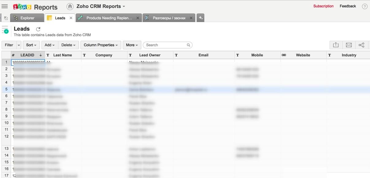Expand the Column Properties dropdown
The width and height of the screenshot is (370, 178).
point(101,45)
